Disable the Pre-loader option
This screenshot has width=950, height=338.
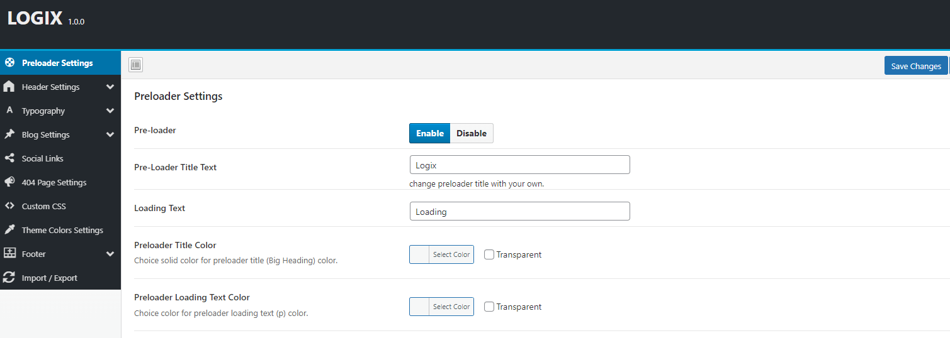471,133
